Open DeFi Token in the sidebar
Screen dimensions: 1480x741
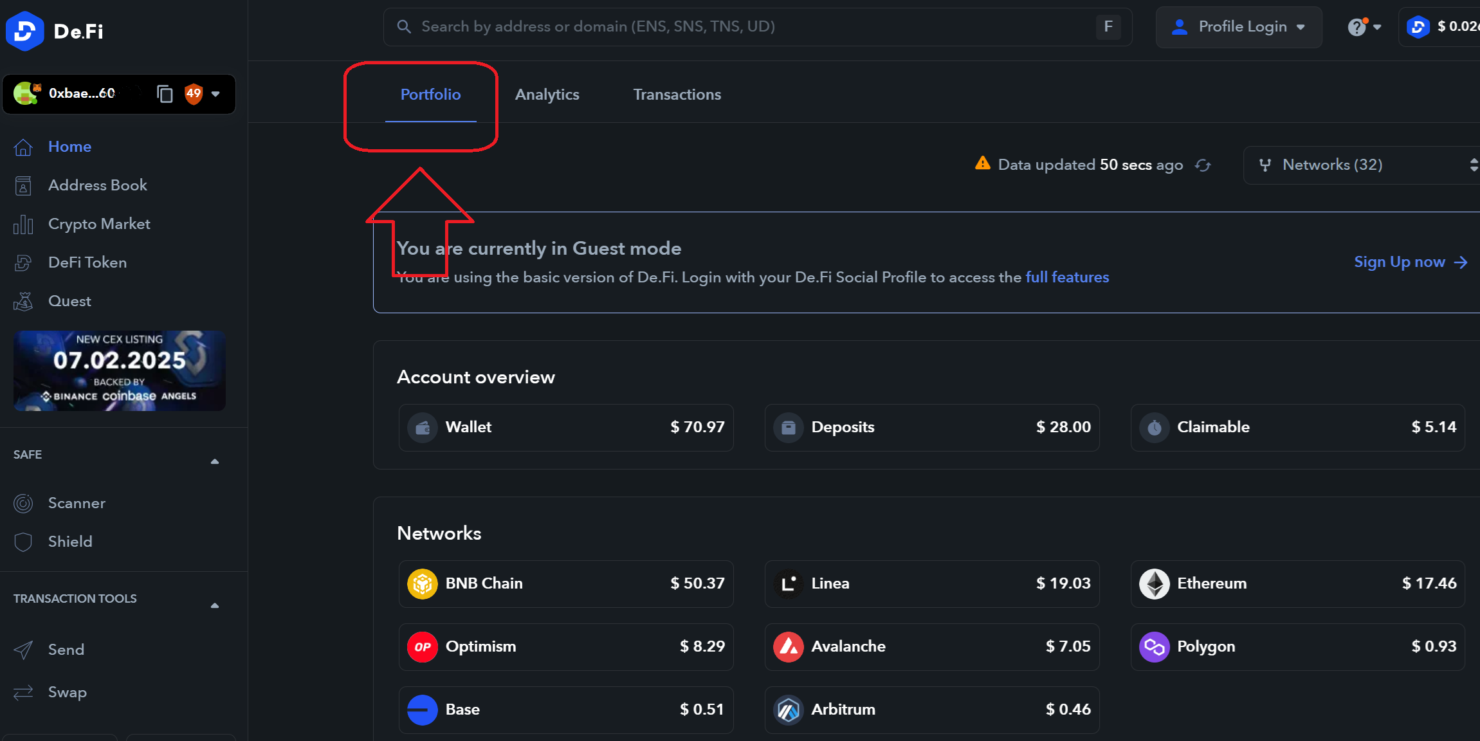(87, 262)
